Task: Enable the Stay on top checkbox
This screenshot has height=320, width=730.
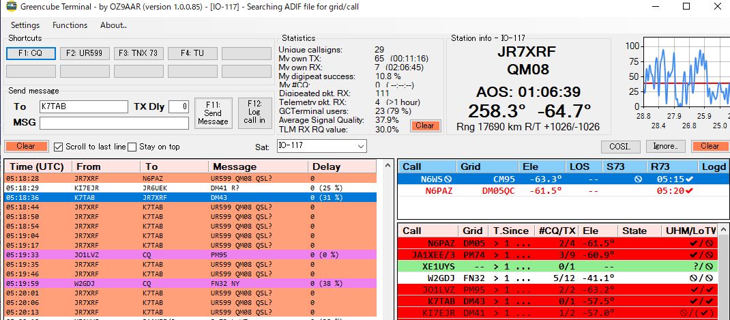Action: [x=132, y=147]
